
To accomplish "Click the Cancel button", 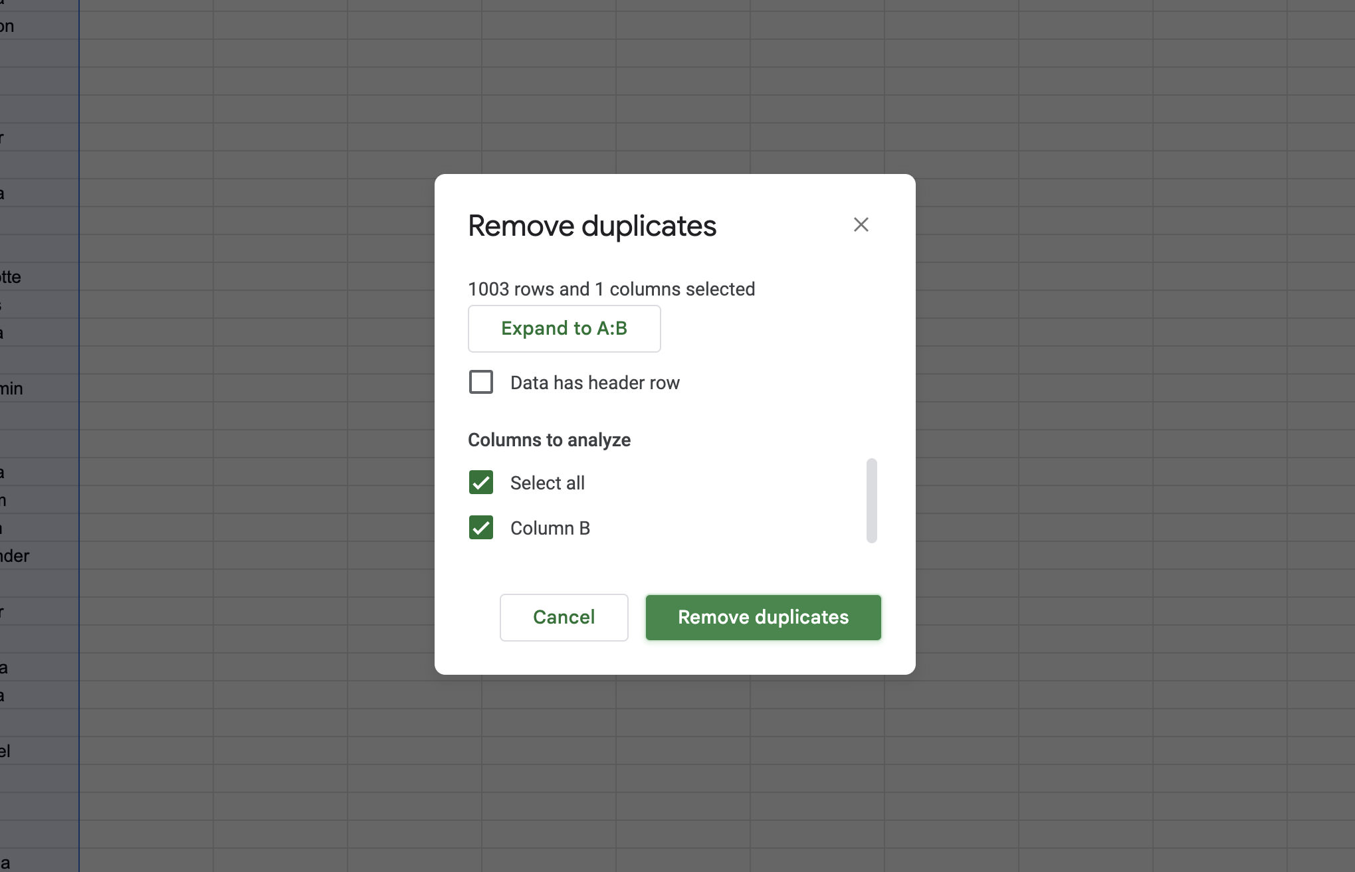I will click(x=563, y=617).
